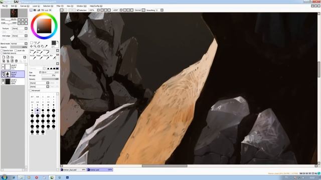Select the Move tool
321x180 pixels.
click(x=31, y=46)
